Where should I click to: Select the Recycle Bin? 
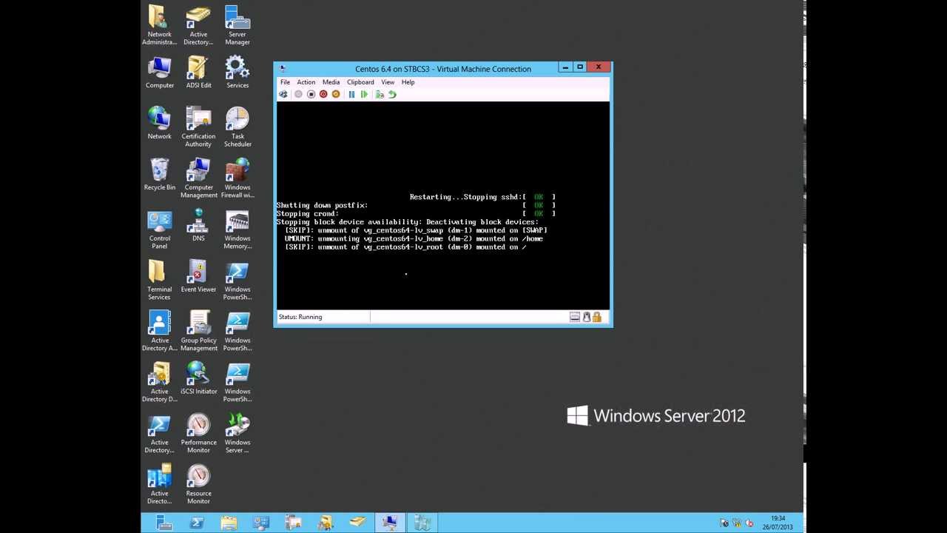(x=159, y=175)
